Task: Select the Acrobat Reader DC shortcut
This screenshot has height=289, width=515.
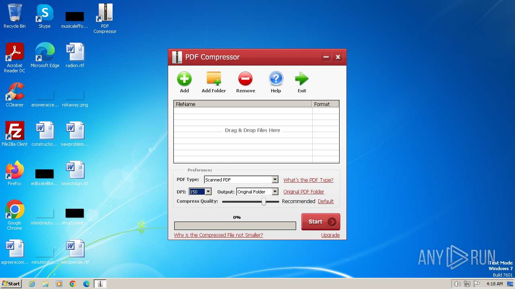Action: tap(14, 58)
